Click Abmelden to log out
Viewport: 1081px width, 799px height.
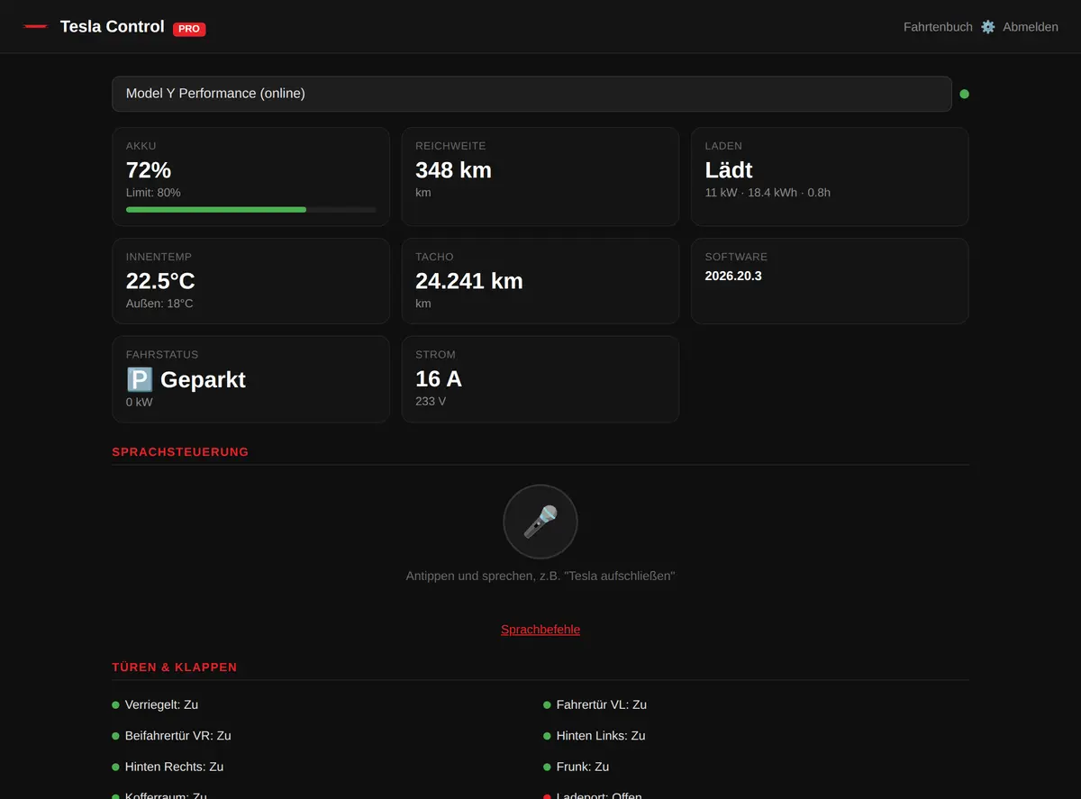(x=1031, y=27)
